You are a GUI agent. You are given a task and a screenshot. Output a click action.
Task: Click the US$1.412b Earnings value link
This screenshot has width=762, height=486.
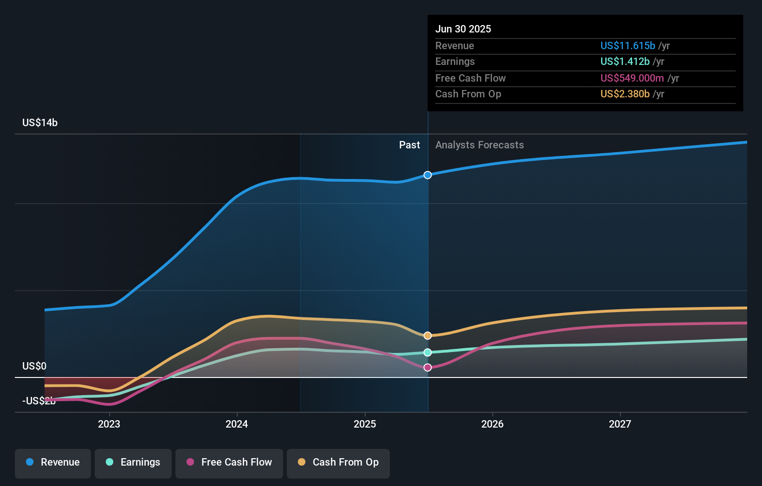click(x=625, y=62)
